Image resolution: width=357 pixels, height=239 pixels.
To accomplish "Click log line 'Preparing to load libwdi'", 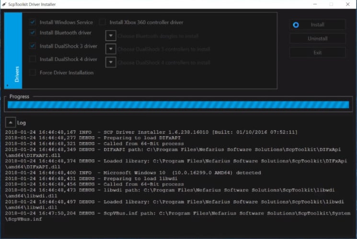I will point(91,179).
